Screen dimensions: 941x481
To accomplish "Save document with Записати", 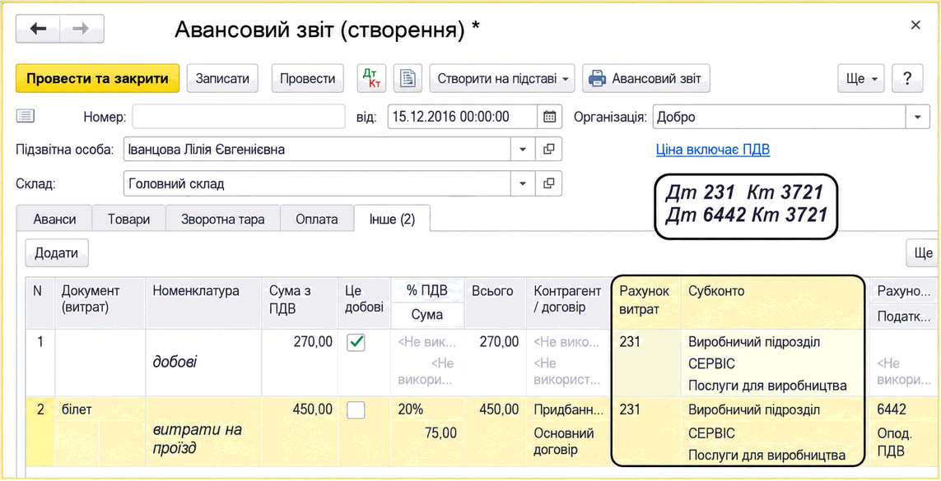I will (x=222, y=78).
